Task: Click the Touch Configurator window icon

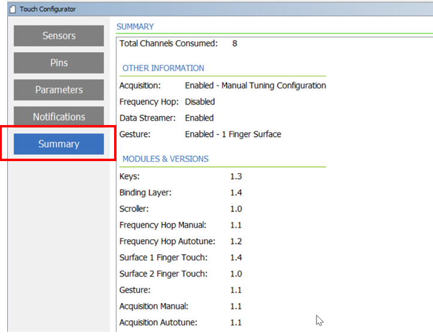Action: [x=11, y=10]
